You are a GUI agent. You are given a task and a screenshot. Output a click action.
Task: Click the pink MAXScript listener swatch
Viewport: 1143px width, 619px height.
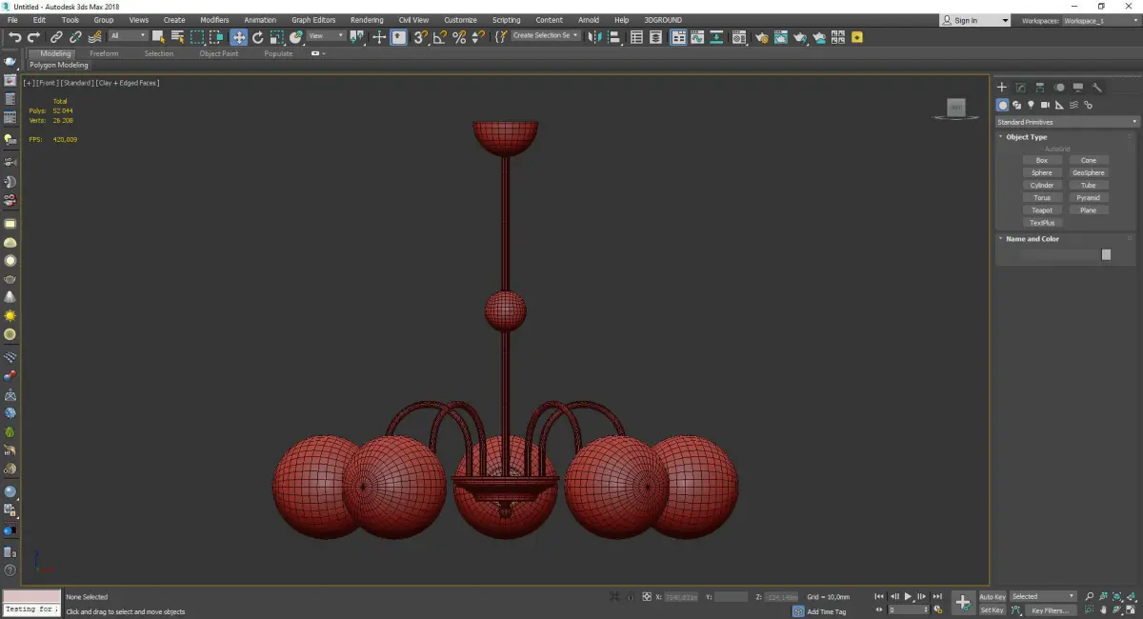(31, 596)
